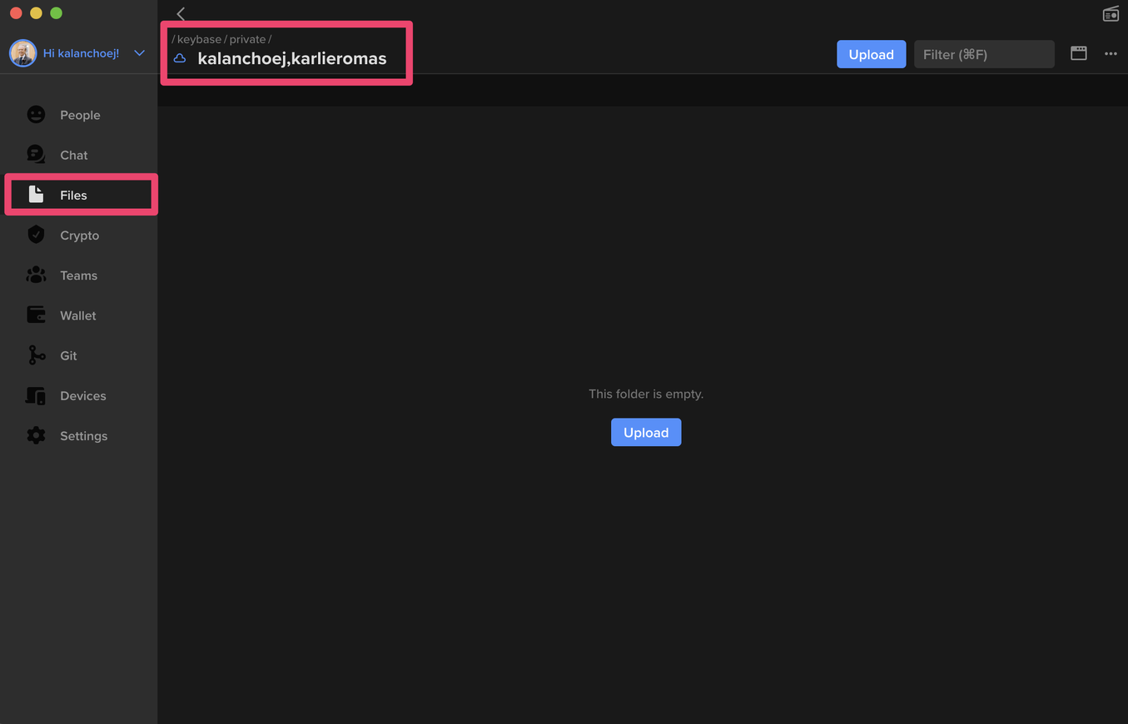The image size is (1128, 724).
Task: Focus the Filter search field
Action: 984,54
